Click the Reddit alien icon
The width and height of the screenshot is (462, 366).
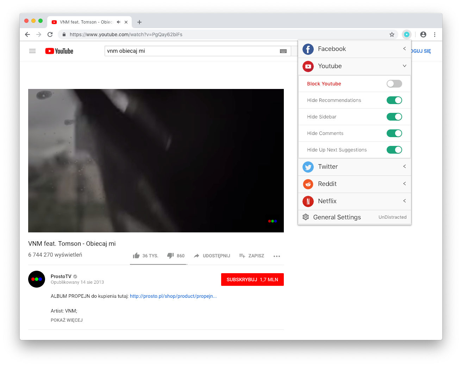pyautogui.click(x=308, y=184)
